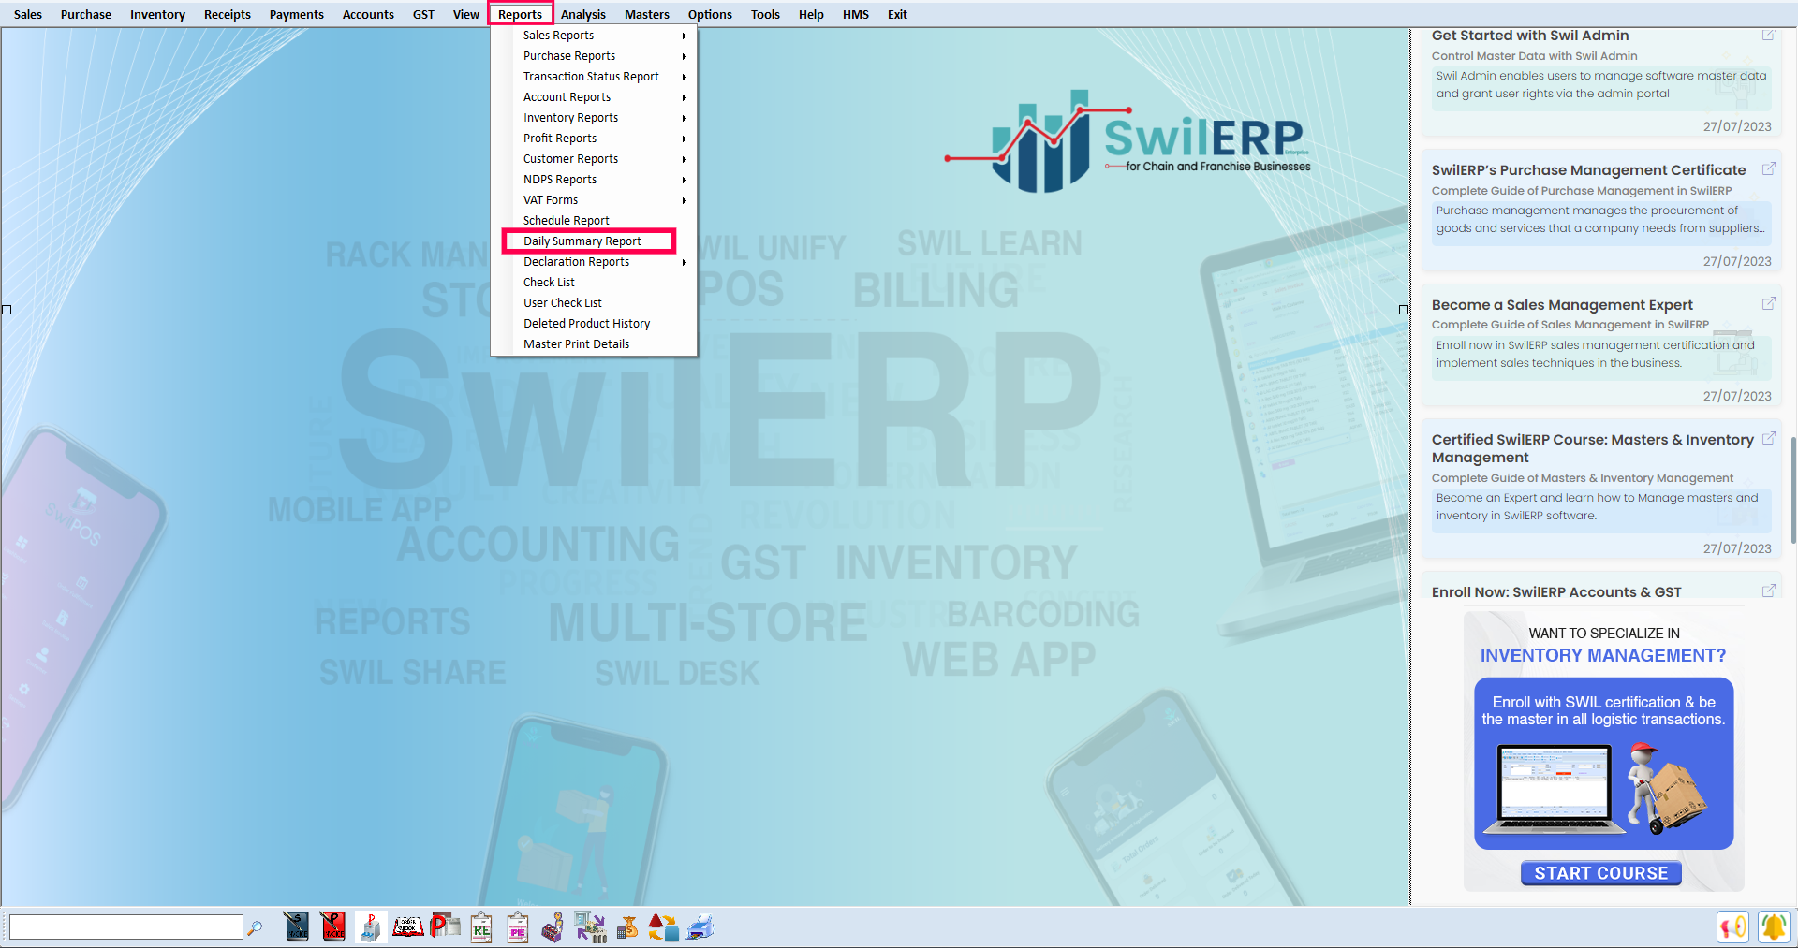
Task: Open the Tools menu
Action: point(765,14)
